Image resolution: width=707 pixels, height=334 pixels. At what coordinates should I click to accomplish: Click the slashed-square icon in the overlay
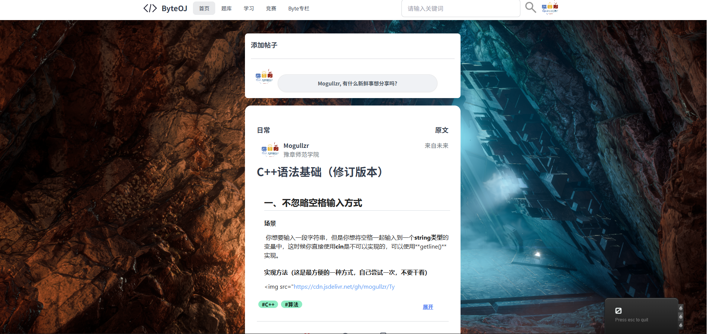pos(619,311)
